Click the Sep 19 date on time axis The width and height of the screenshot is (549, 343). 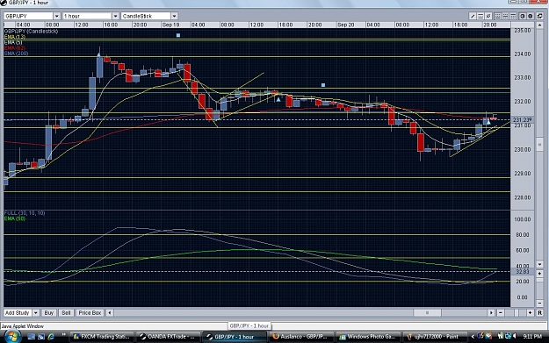point(170,25)
